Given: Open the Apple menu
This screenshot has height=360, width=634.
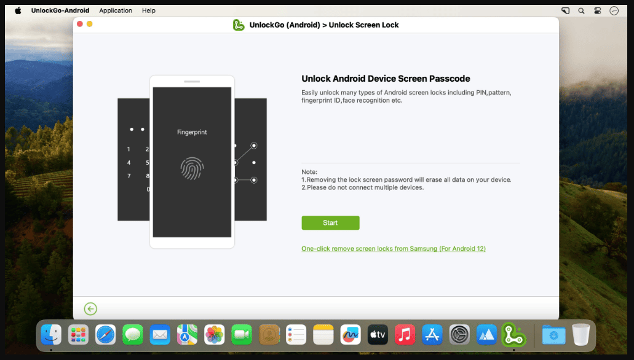Looking at the screenshot, I should pos(18,10).
